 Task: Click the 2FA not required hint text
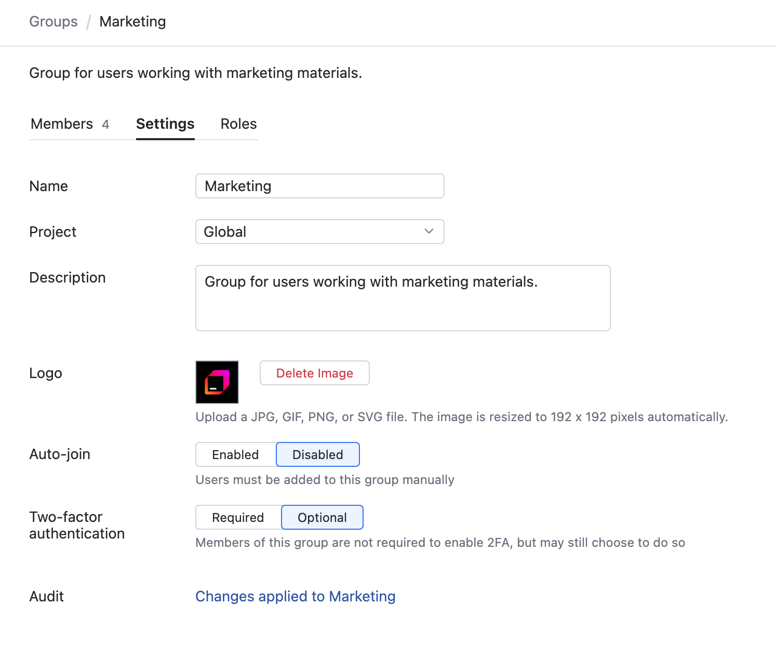[440, 543]
